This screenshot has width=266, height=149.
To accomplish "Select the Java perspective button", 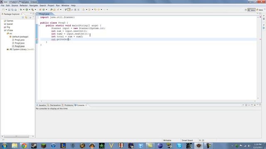I will click(251, 10).
